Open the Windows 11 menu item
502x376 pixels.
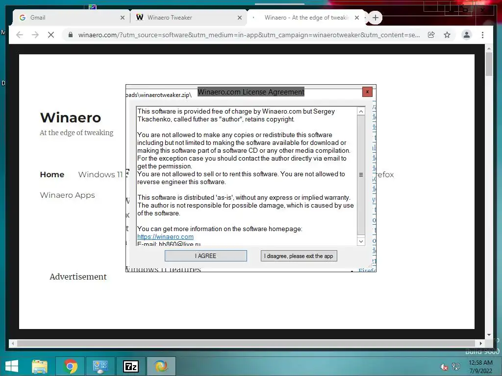click(x=100, y=175)
